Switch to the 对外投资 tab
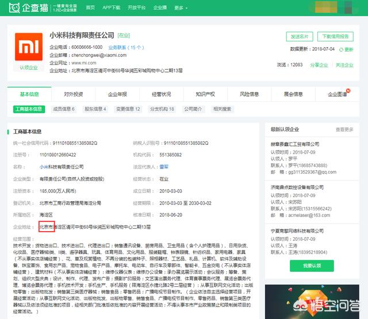Viewport: 368px width, 319px height. coord(73,94)
